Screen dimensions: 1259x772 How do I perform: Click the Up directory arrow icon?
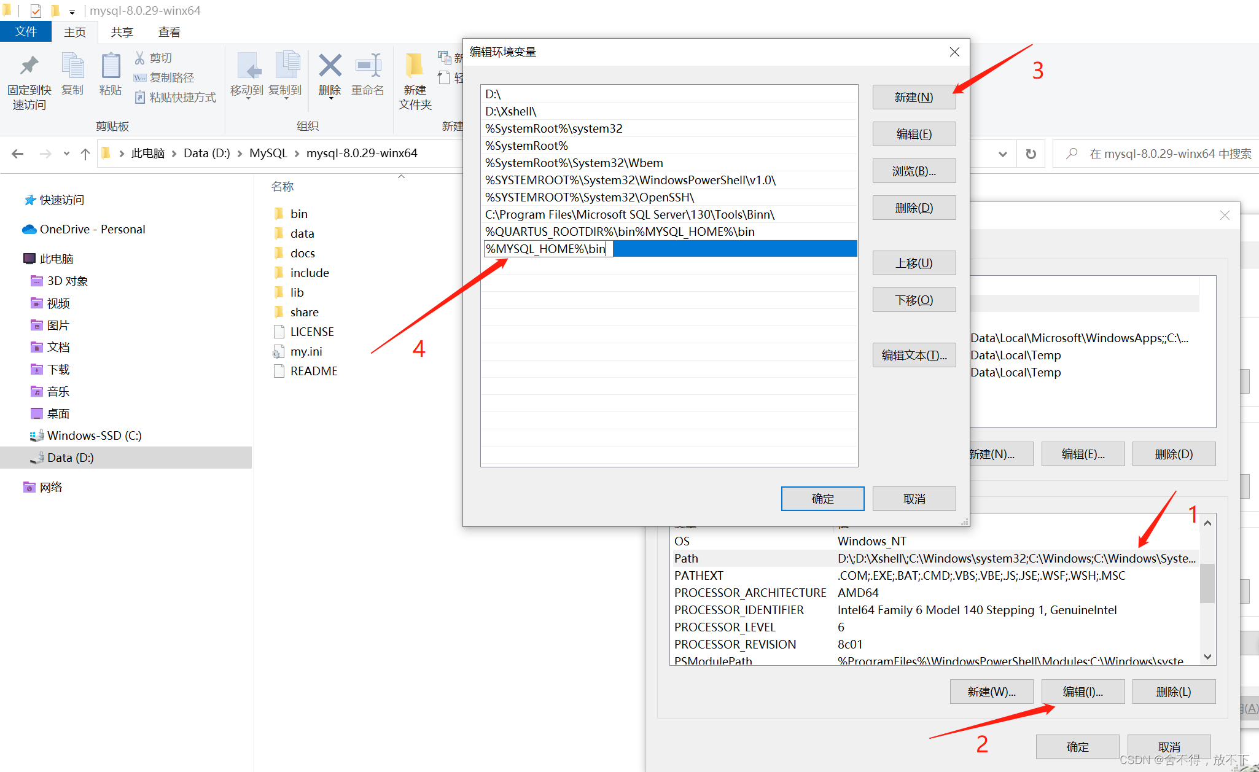(85, 154)
